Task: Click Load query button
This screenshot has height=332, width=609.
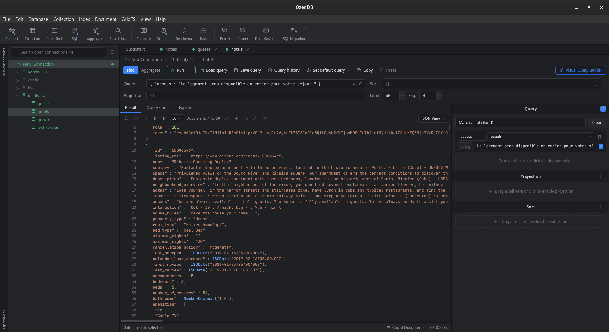Action: click(213, 70)
